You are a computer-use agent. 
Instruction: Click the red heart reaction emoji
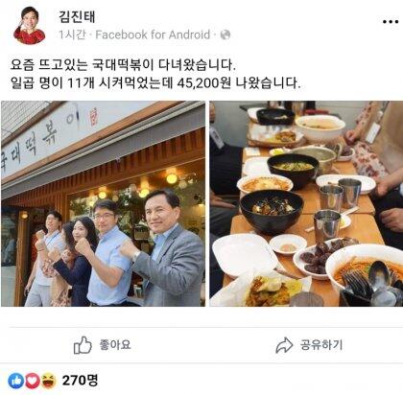(x=33, y=381)
